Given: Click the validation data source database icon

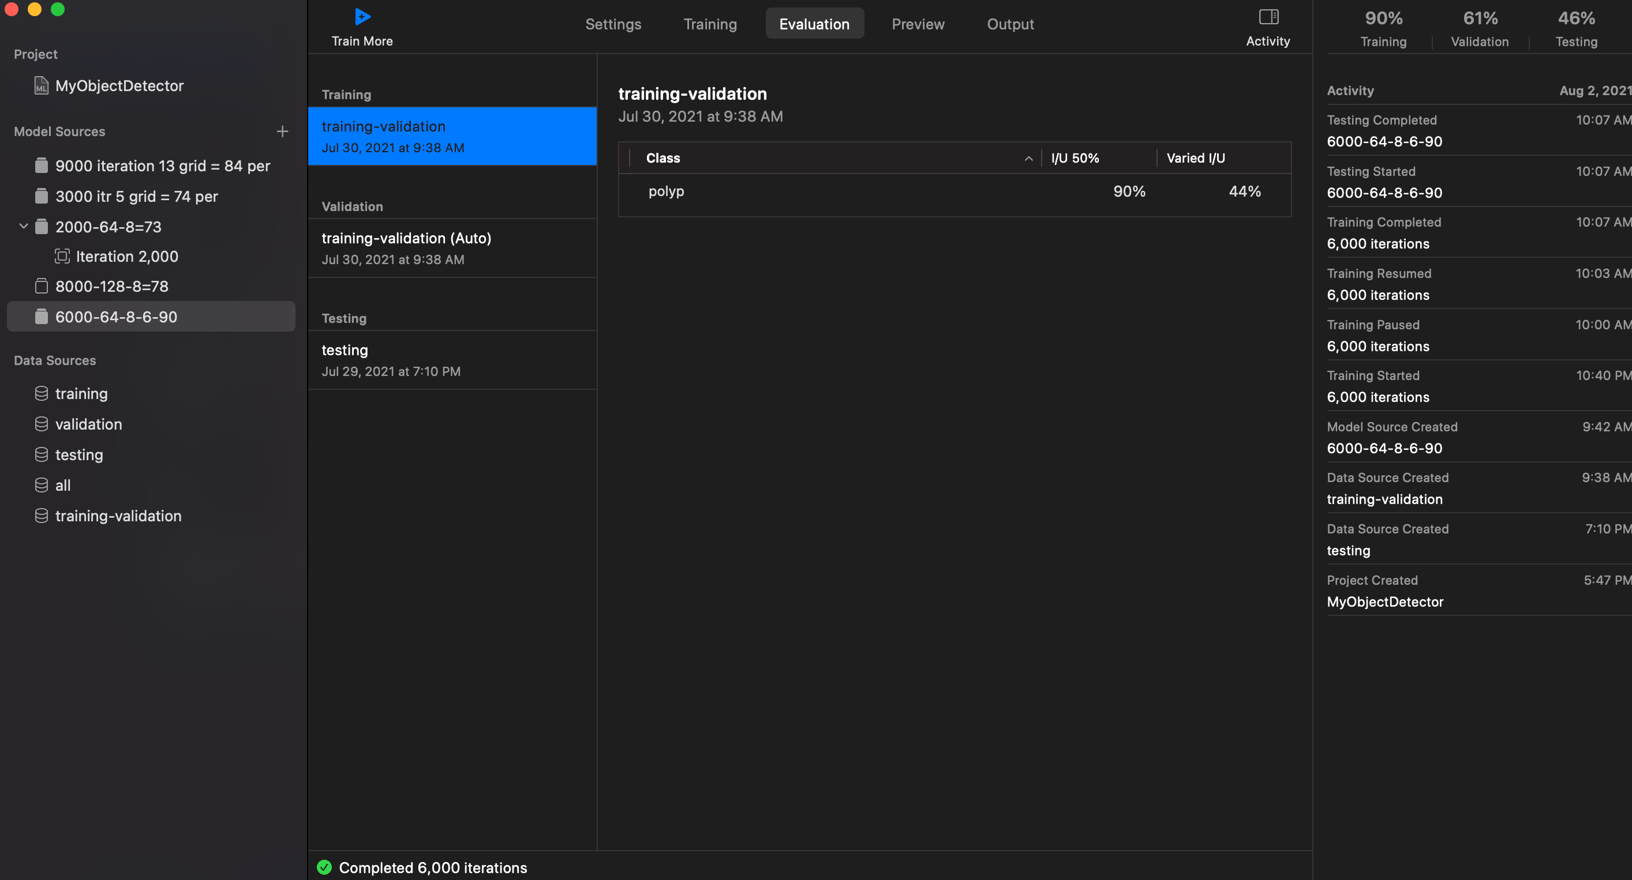Looking at the screenshot, I should click(41, 424).
